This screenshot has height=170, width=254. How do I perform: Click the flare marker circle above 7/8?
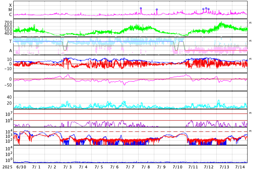coord(141,8)
